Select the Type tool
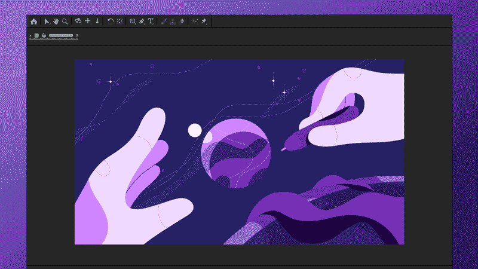Screen dimensions: 478x269 click(151, 21)
